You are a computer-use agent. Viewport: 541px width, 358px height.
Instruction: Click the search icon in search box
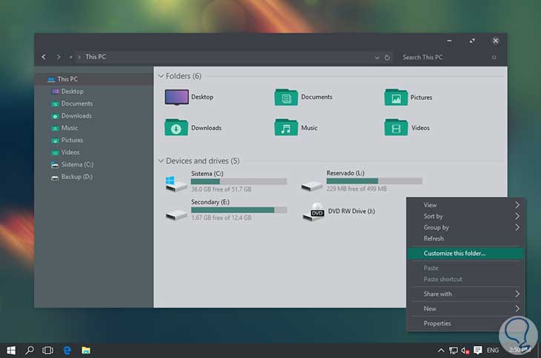tap(494, 58)
